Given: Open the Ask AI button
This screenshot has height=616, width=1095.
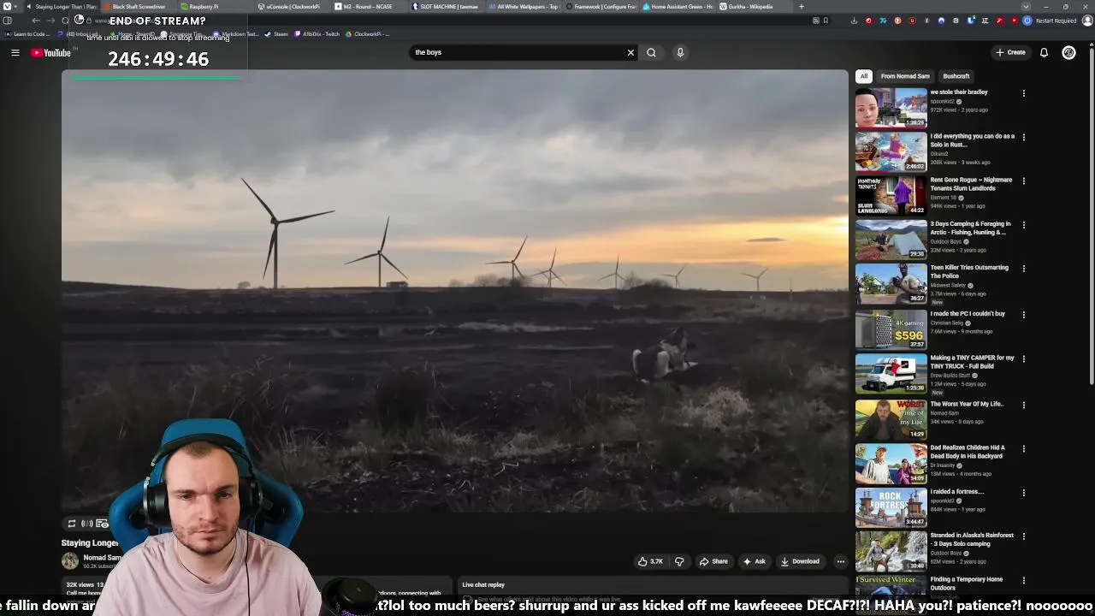Looking at the screenshot, I should point(755,561).
